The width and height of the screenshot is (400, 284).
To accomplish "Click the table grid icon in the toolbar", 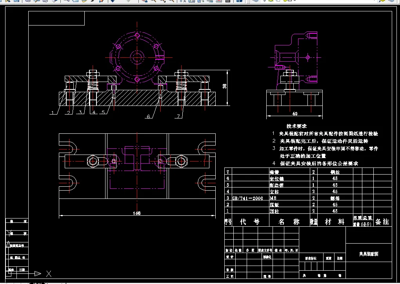I will tap(228, 1).
